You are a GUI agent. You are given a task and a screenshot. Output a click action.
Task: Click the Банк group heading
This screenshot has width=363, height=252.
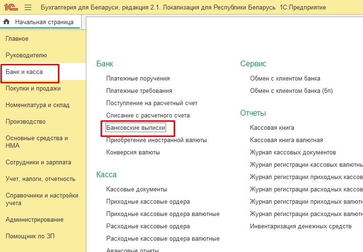click(105, 63)
